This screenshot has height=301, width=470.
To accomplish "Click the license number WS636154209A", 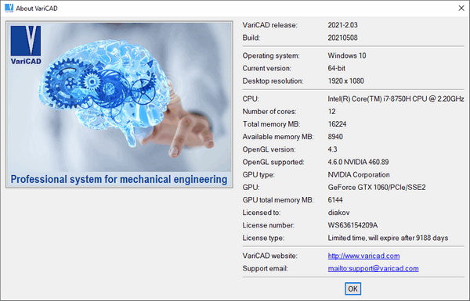I will click(x=352, y=225).
